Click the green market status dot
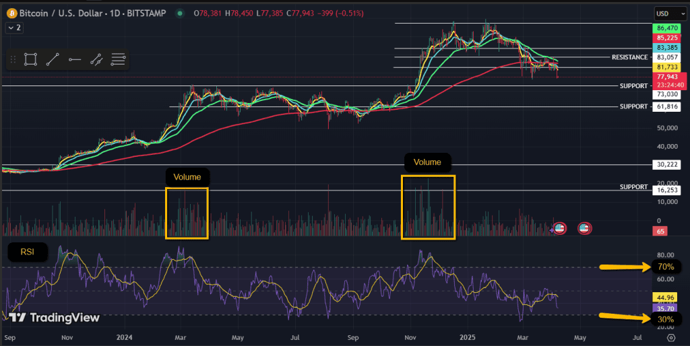The image size is (690, 346). (179, 13)
